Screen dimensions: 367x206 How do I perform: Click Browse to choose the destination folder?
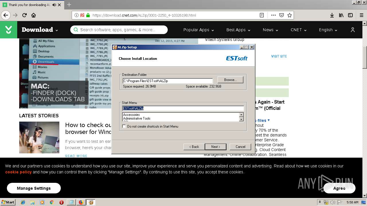(x=230, y=80)
